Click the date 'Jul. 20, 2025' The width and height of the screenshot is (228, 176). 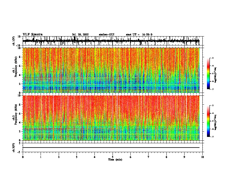point(80,35)
